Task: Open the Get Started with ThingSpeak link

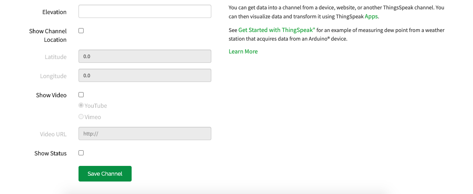Action: 277,30
